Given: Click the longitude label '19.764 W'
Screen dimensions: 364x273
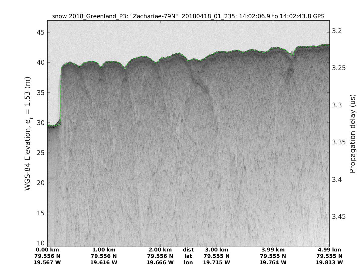Looking at the screenshot, I should 273,262.
